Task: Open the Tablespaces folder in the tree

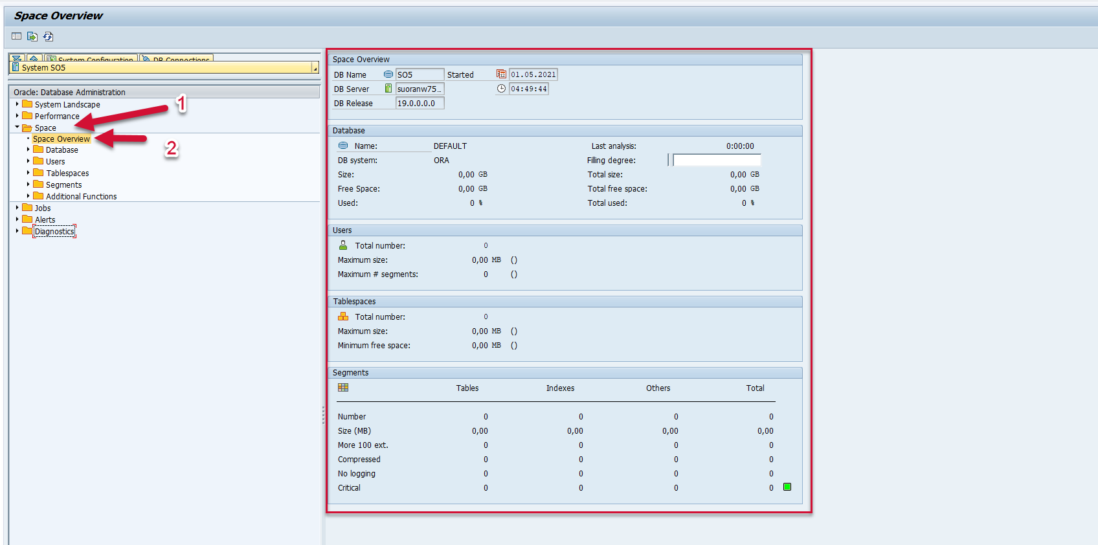Action: (67, 173)
